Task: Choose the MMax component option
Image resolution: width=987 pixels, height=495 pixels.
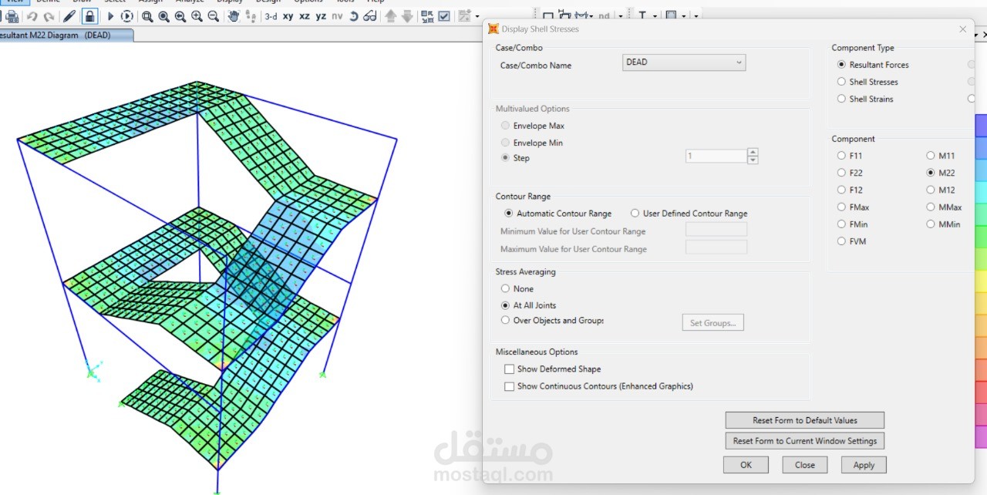Action: tap(931, 207)
